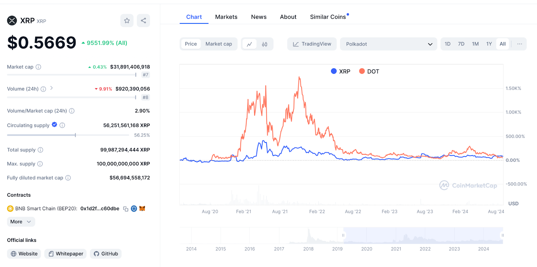Click right handle of timeline range
This screenshot has height=267, width=537.
(502, 235)
